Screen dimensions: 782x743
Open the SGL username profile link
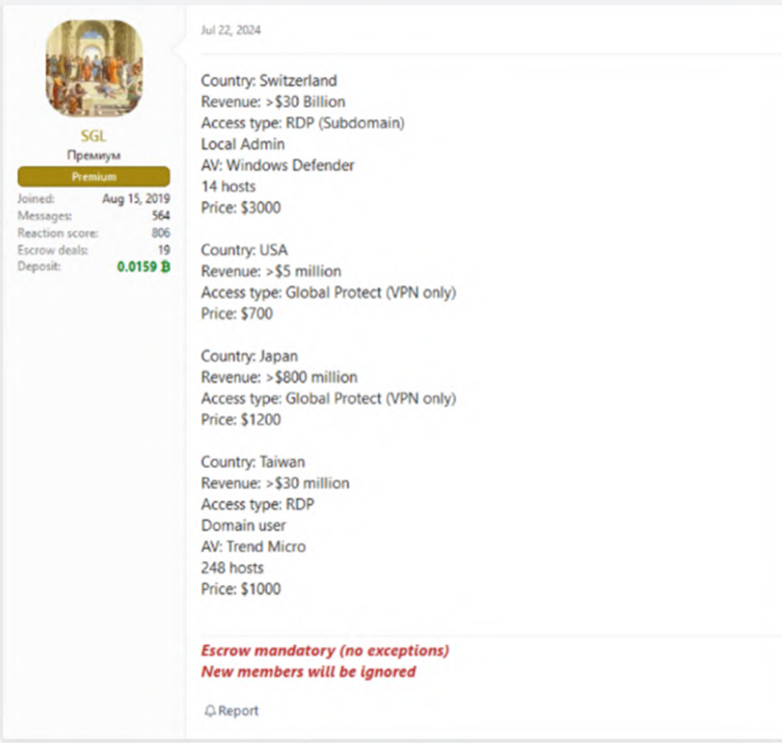point(94,136)
